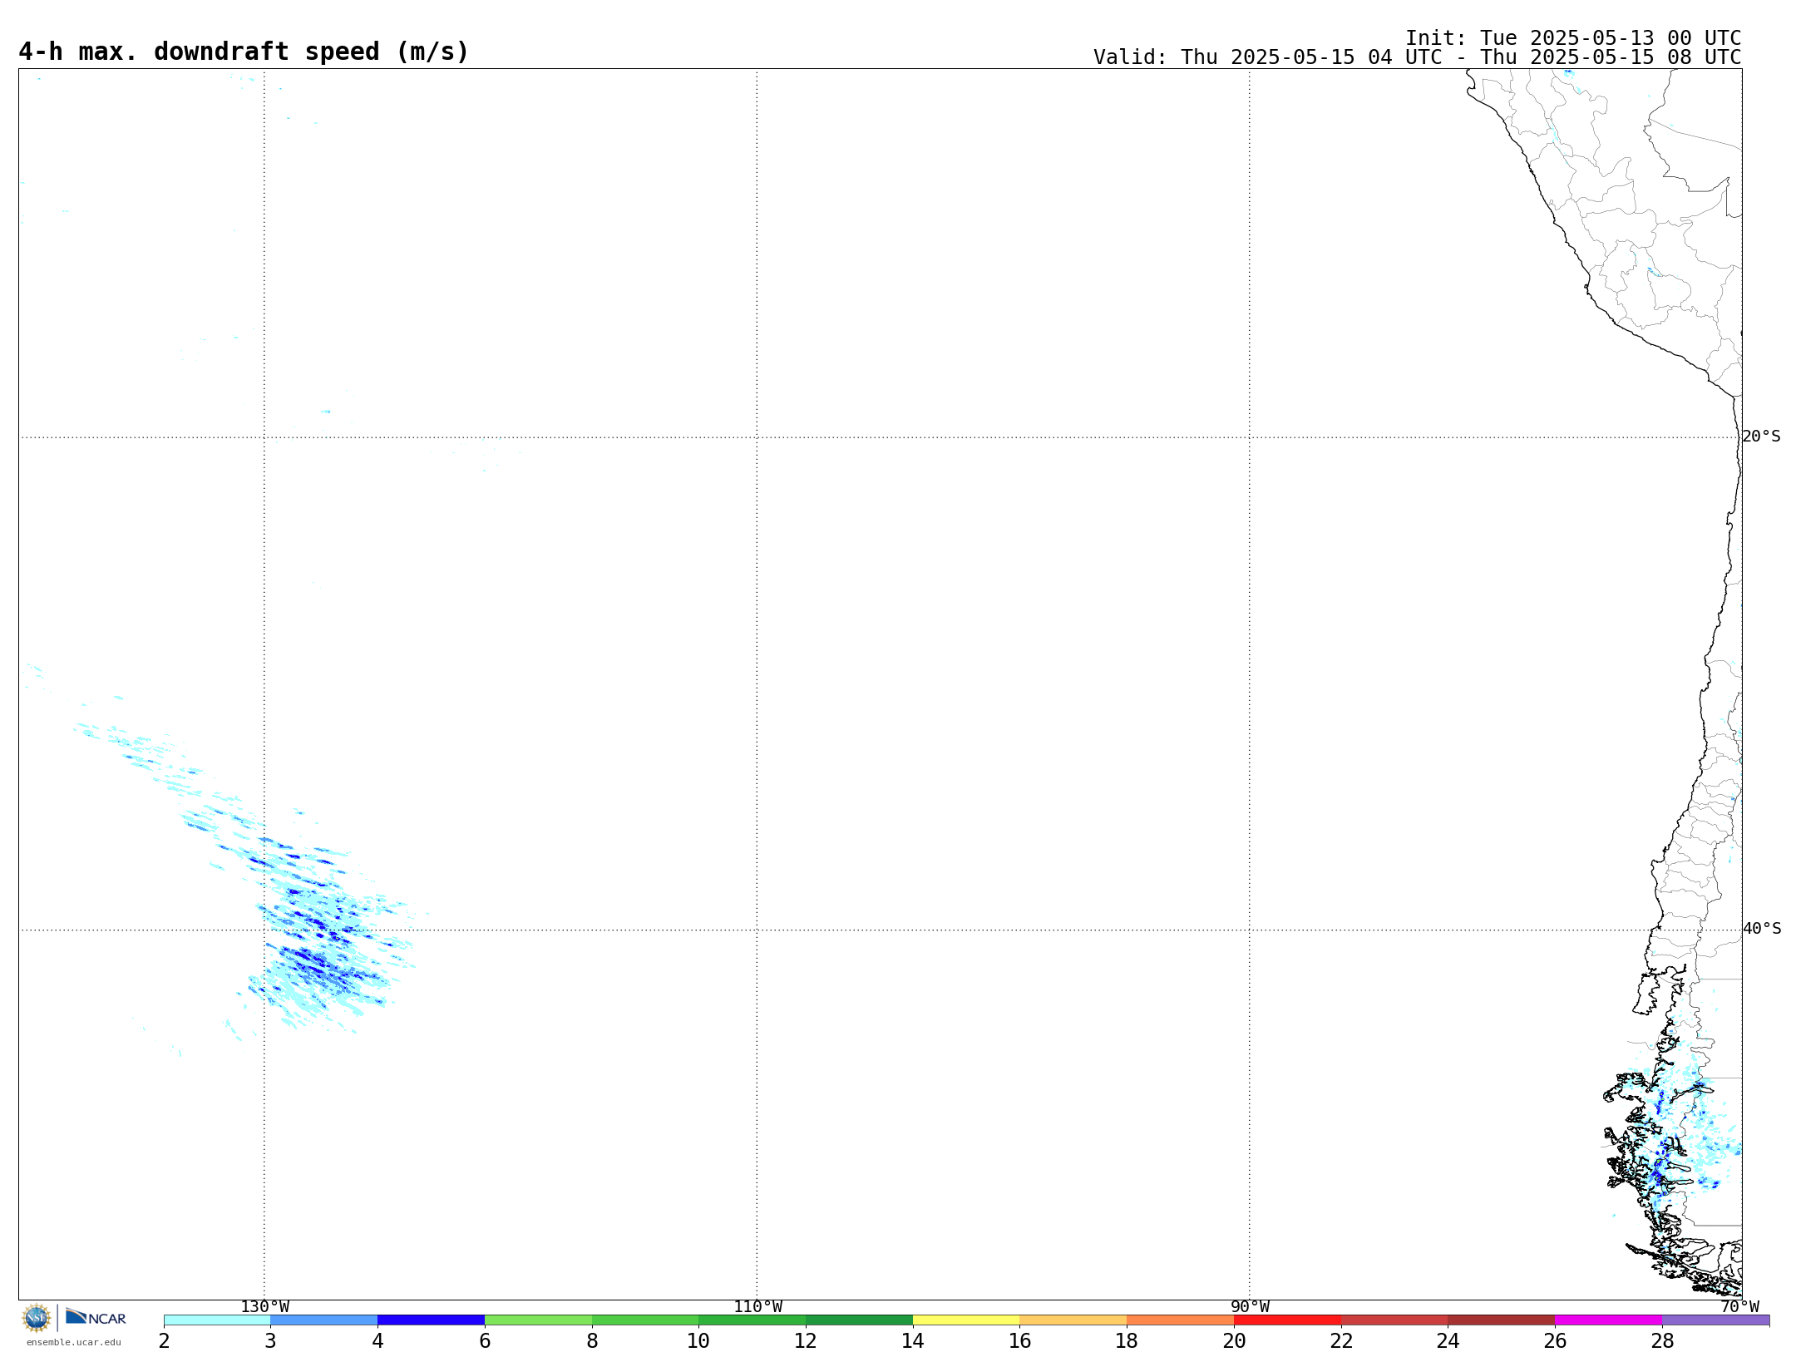Click the colorbar tick label '26'
Image resolution: width=1796 pixels, height=1352 pixels.
click(1555, 1340)
